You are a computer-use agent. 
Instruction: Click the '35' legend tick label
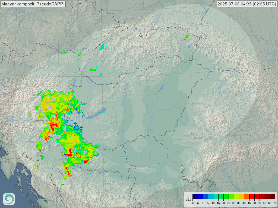pyautogui.click(x=239, y=203)
